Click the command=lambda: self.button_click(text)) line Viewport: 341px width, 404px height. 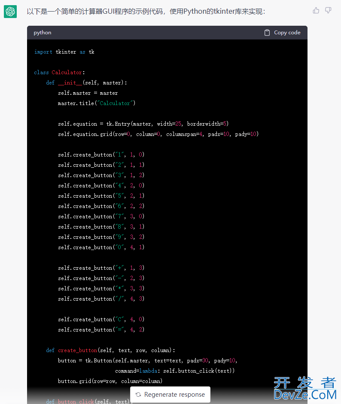click(175, 371)
